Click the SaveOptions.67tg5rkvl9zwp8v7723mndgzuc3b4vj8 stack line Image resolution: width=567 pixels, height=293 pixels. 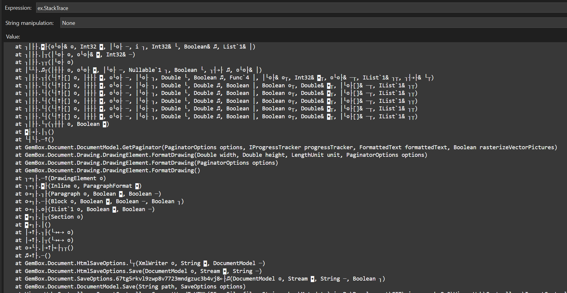(x=200, y=279)
